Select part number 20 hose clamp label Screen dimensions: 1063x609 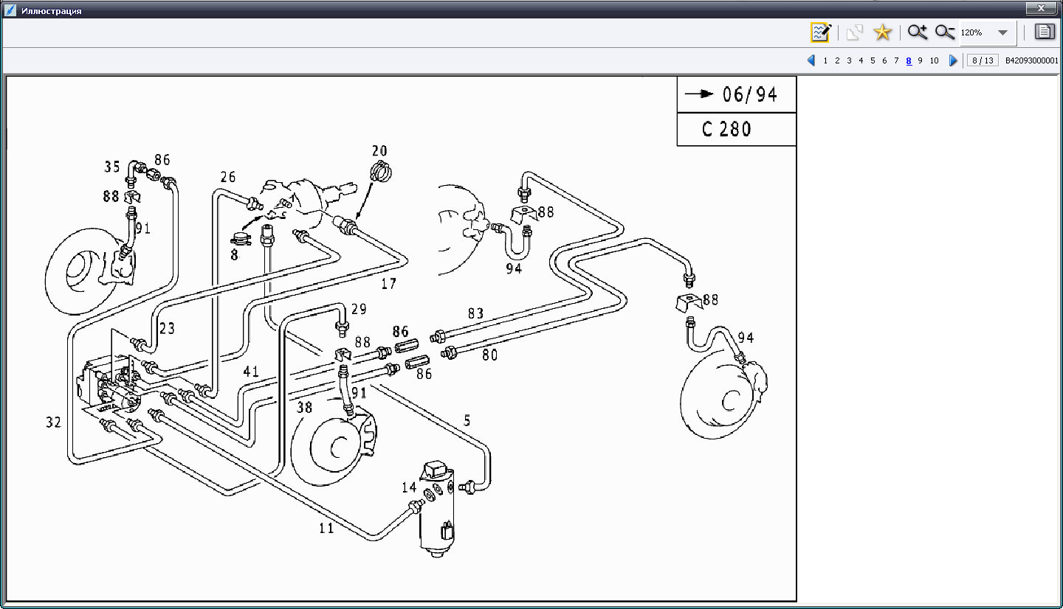point(379,151)
